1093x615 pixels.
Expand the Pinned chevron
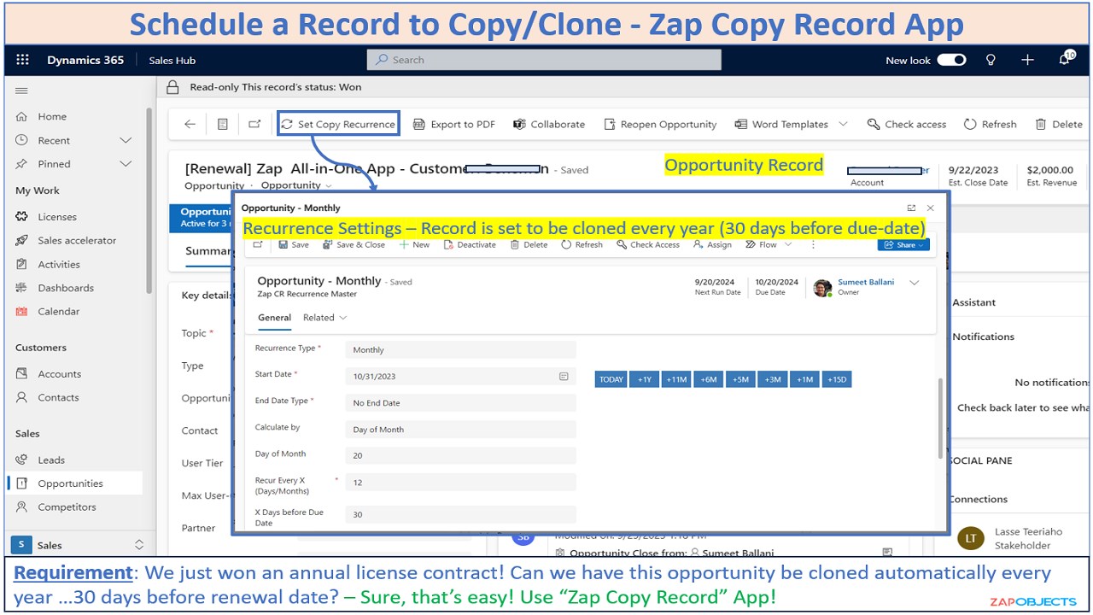point(126,164)
